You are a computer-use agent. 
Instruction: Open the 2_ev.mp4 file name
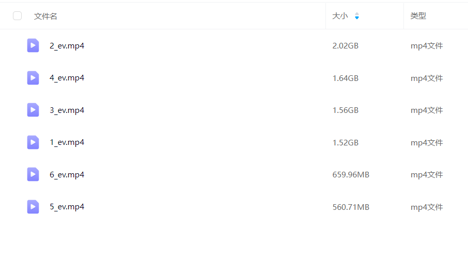(67, 46)
